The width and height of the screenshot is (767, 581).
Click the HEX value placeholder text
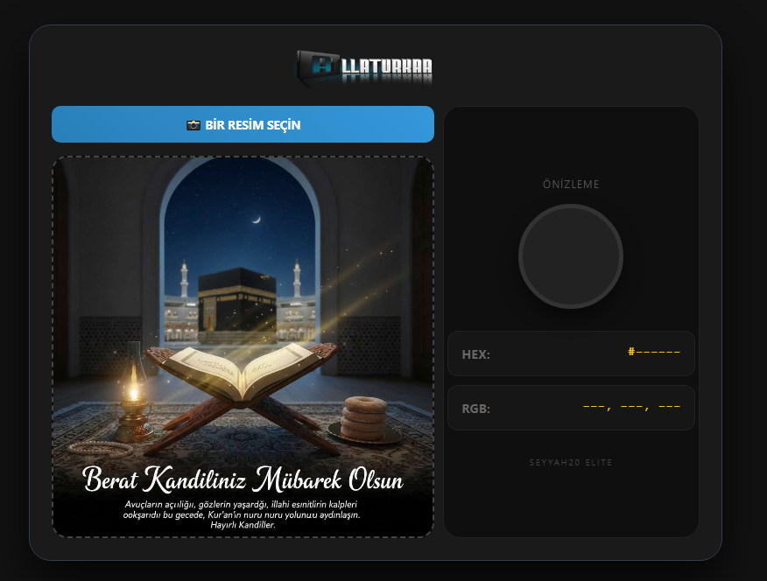(x=653, y=353)
